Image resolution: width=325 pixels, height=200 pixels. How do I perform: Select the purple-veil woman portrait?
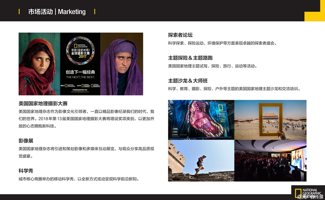tap(122, 64)
